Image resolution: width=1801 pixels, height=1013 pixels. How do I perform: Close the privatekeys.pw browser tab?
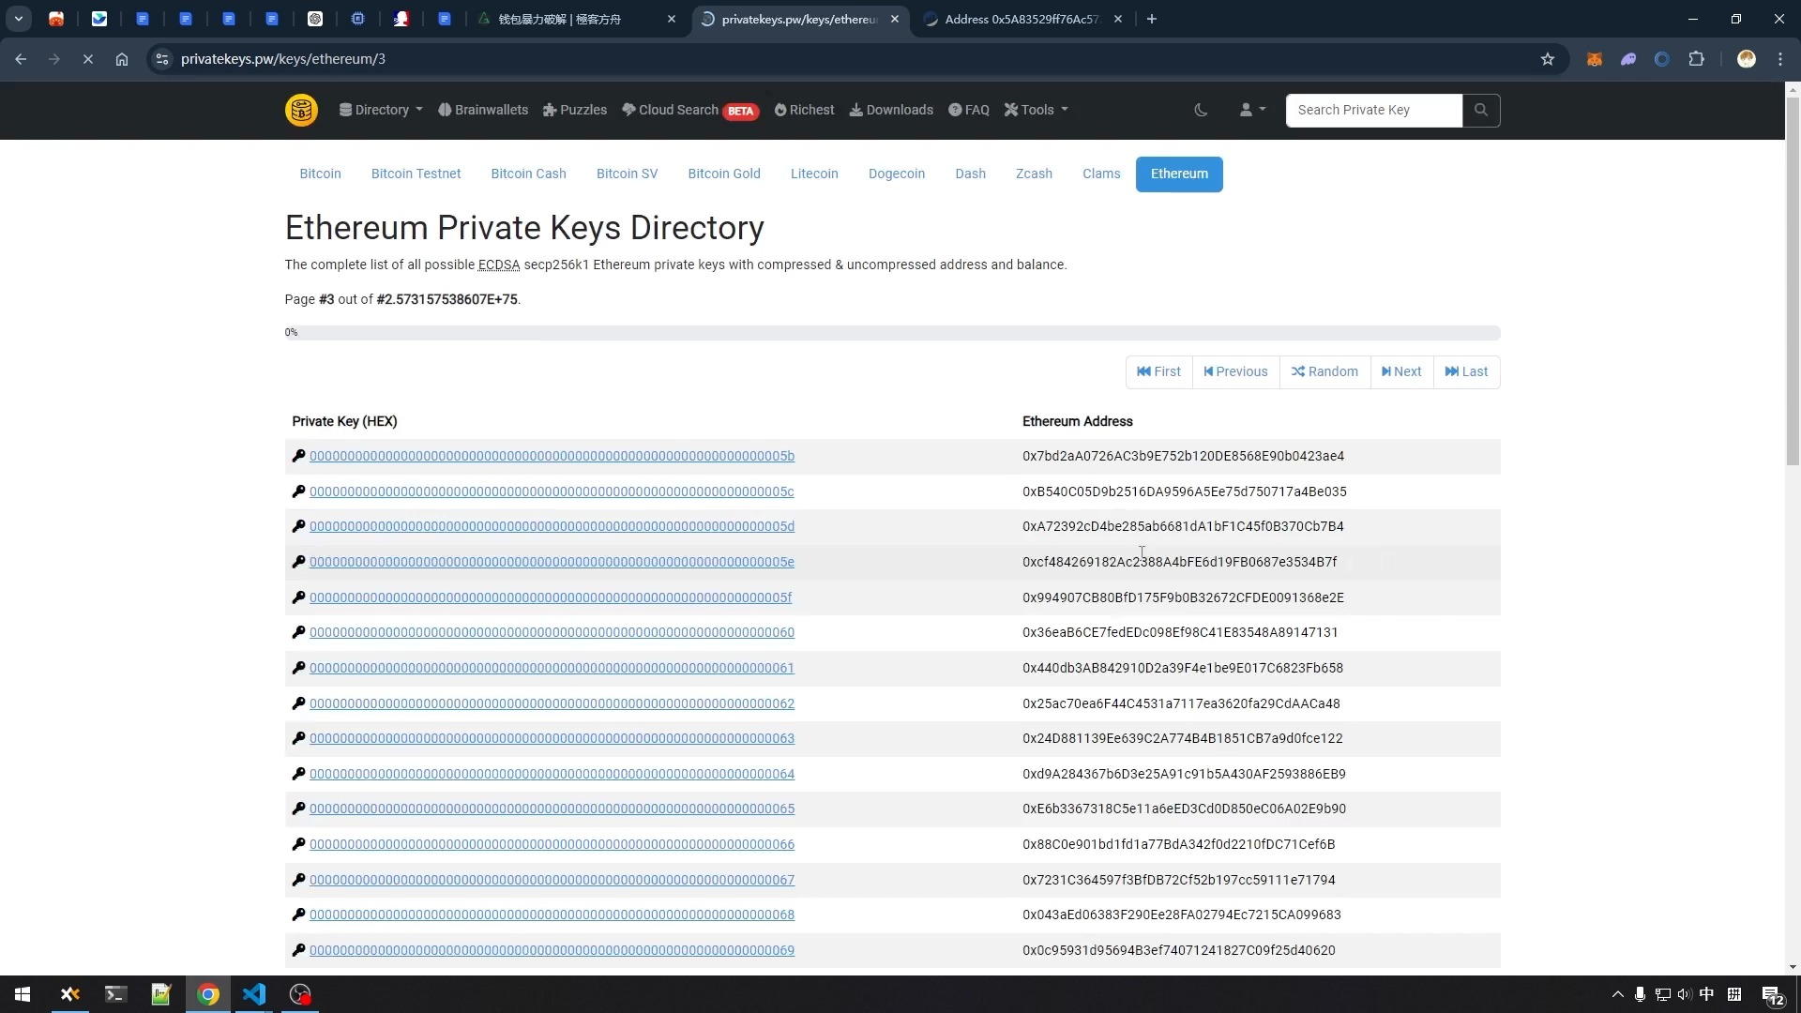[x=895, y=20]
